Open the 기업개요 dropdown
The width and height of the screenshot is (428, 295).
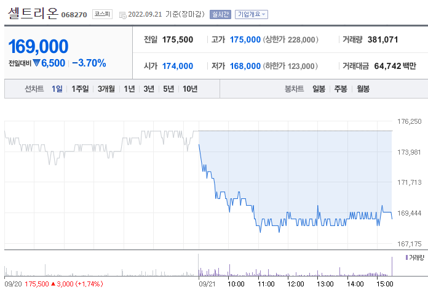pos(252,15)
